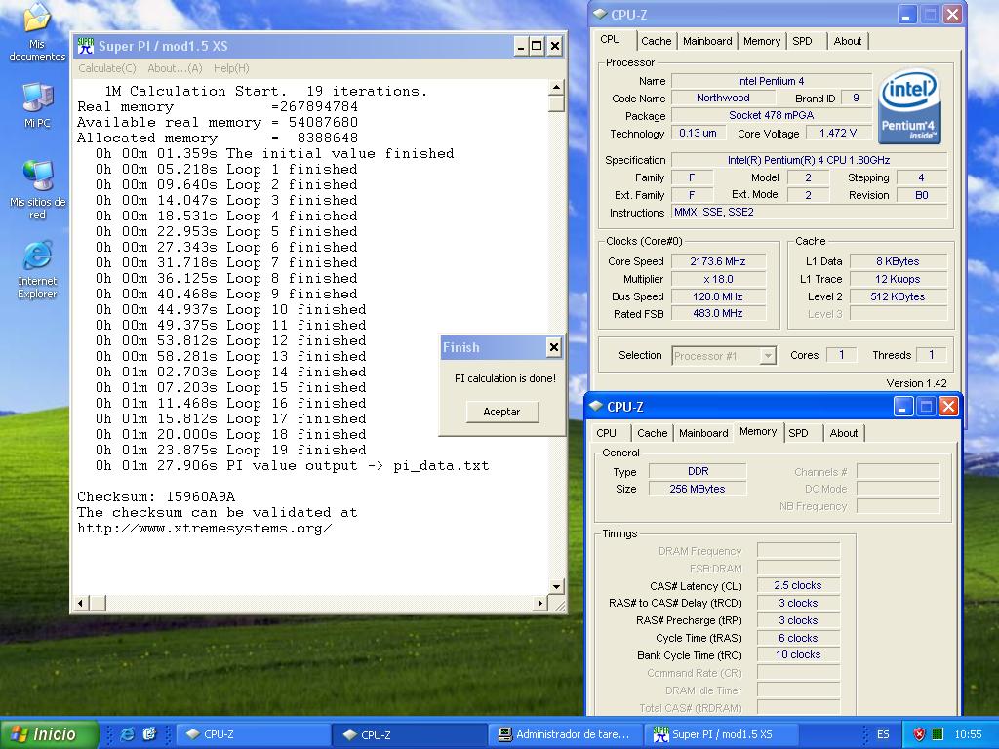Image resolution: width=999 pixels, height=749 pixels.
Task: Click Loop 19 finished line
Action: (230, 450)
